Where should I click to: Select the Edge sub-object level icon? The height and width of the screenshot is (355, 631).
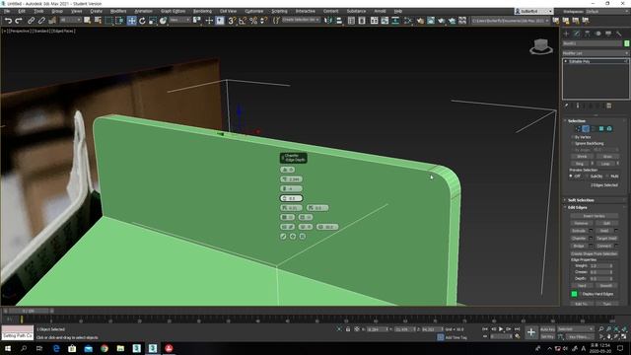(x=586, y=128)
